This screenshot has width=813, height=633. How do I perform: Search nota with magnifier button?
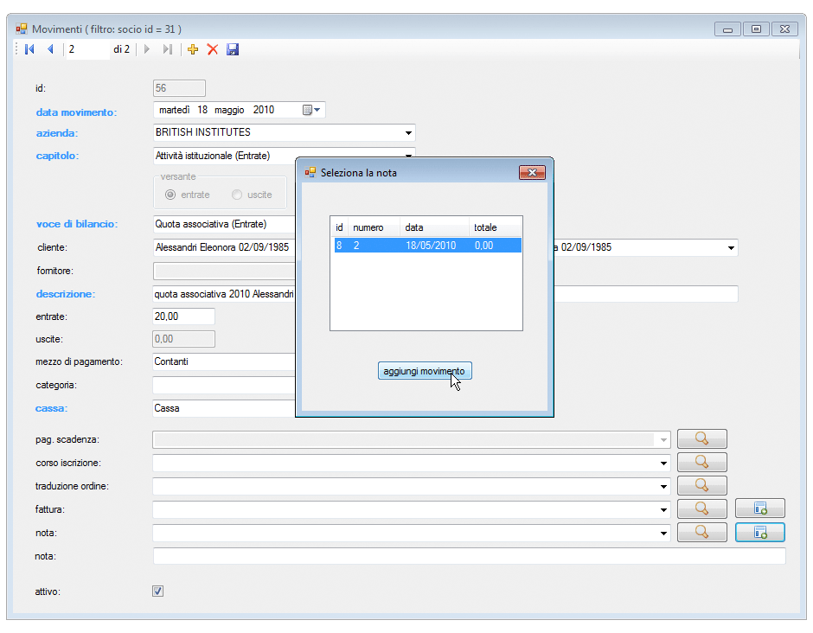702,532
